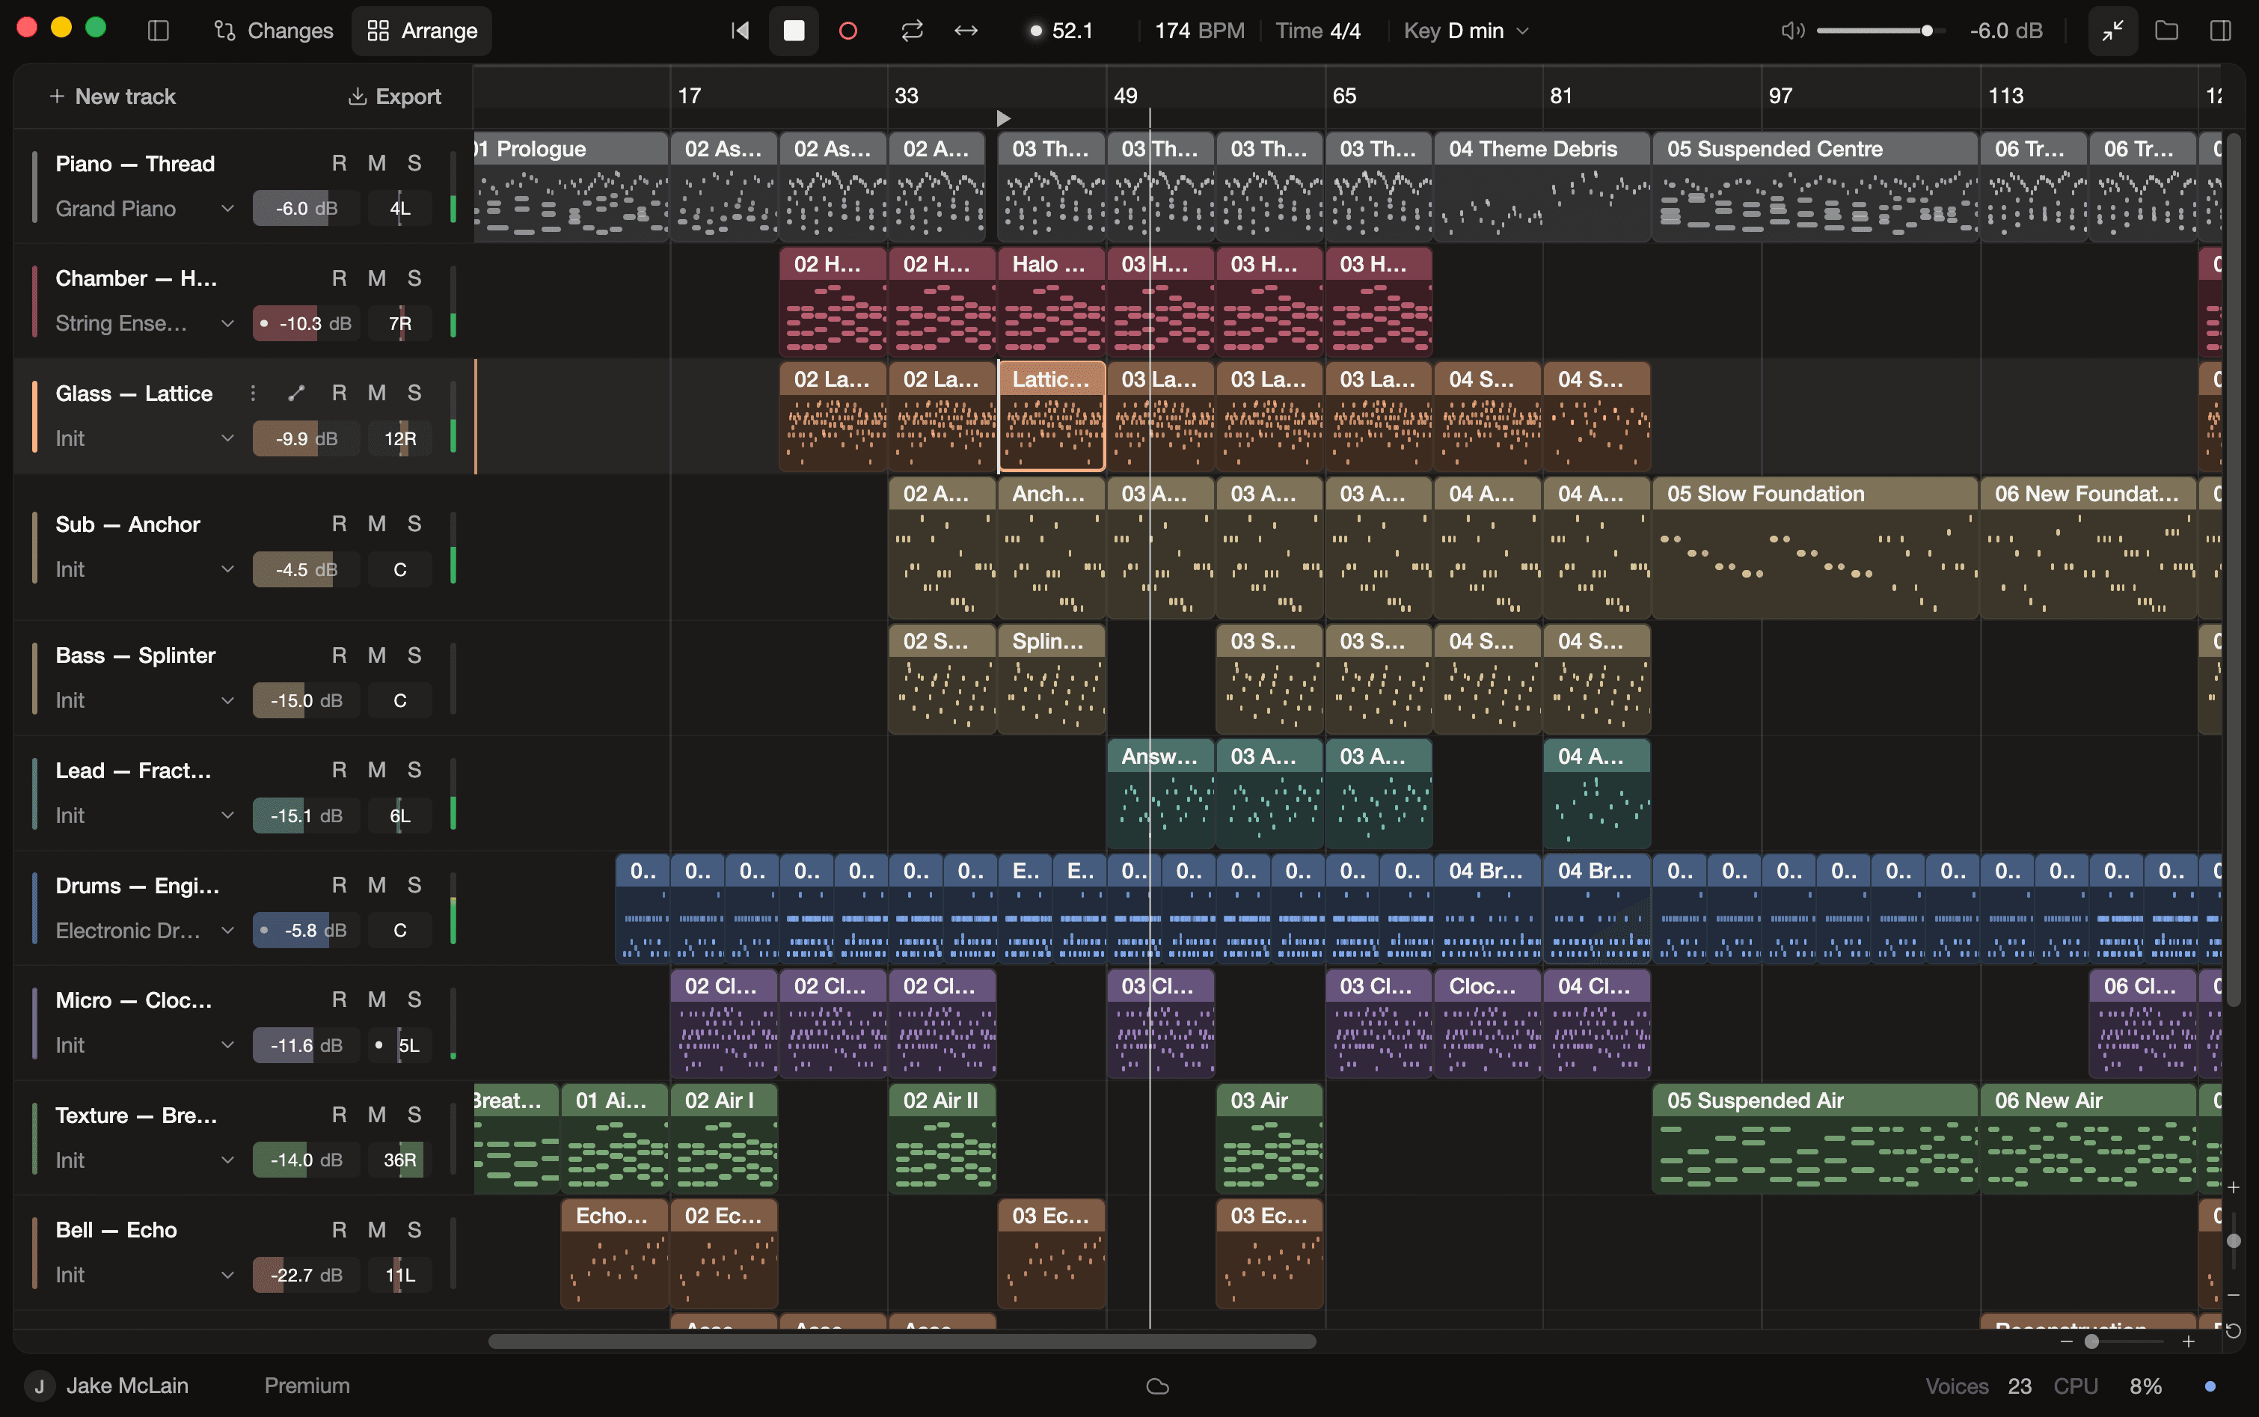The width and height of the screenshot is (2259, 1417).
Task: Select the 06 New Air texture clip
Action: tap(2088, 1138)
